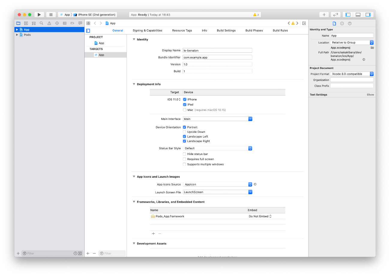The image size is (390, 276).
Task: Uncheck the iPad device checkbox
Action: (184, 105)
